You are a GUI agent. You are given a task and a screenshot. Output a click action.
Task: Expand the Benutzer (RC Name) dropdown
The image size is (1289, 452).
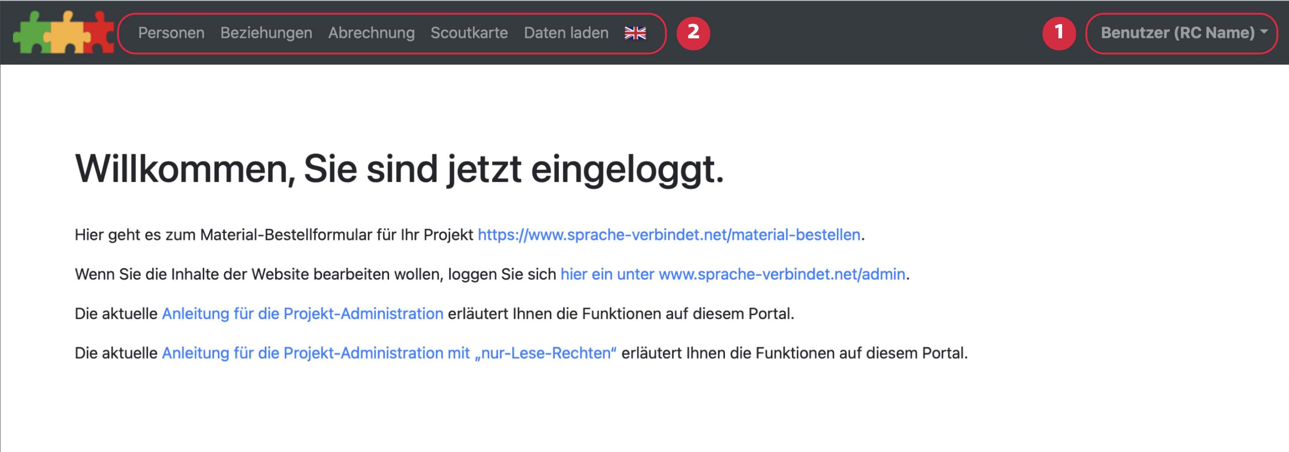1177,33
